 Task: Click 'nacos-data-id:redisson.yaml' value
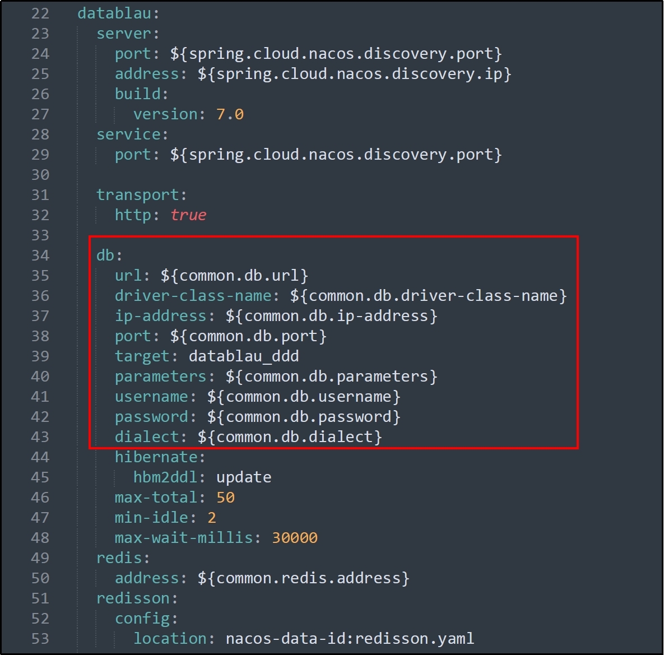[x=350, y=639]
